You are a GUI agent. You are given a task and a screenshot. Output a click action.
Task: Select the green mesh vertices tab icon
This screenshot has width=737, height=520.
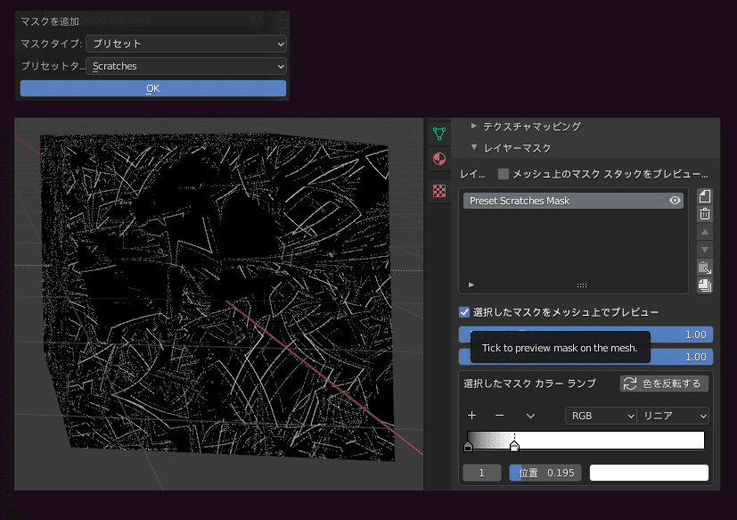click(x=439, y=134)
